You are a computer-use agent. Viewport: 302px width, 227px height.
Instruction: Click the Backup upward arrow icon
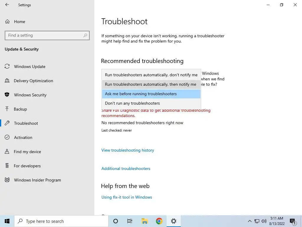click(7, 109)
